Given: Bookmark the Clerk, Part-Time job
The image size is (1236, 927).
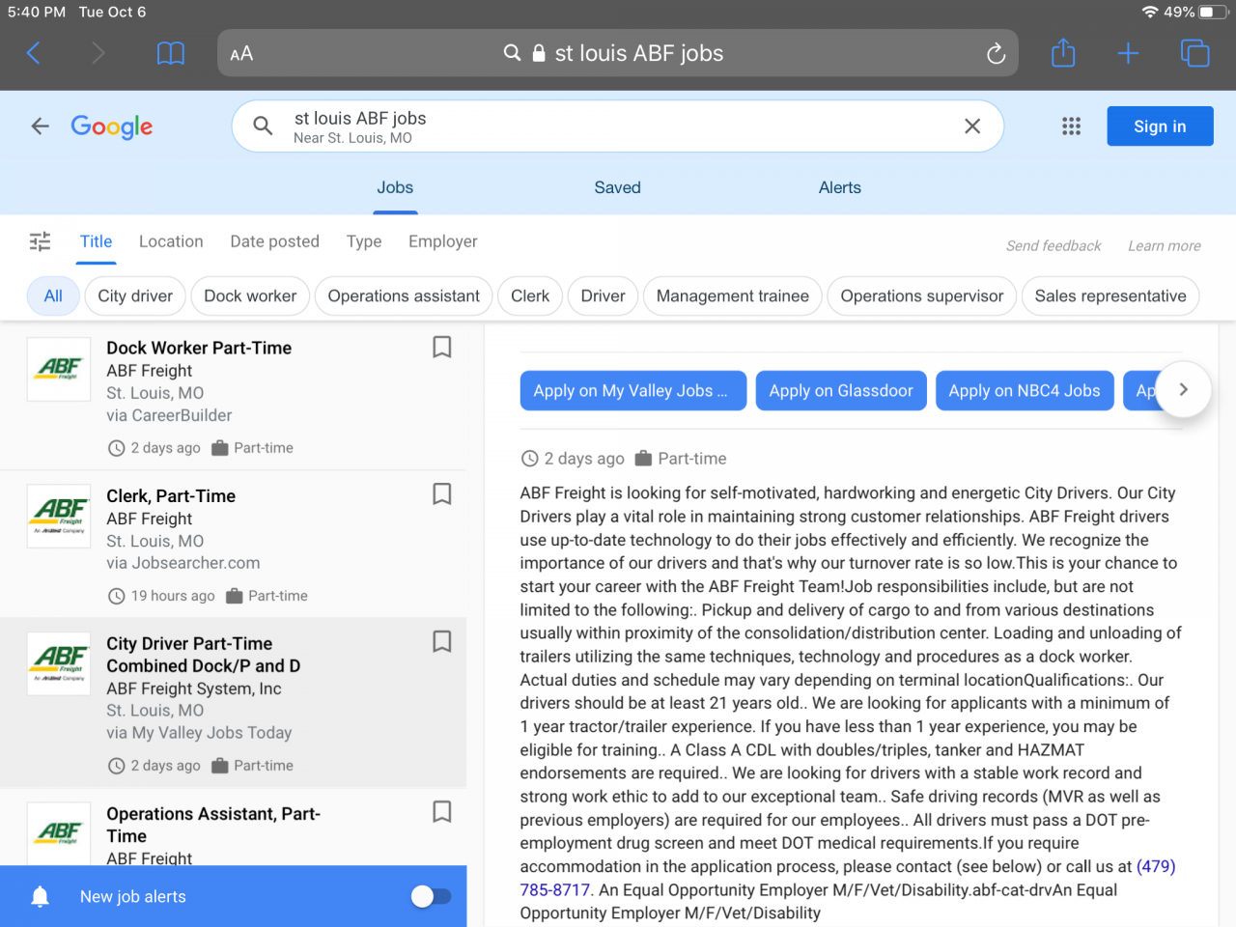Looking at the screenshot, I should coord(441,493).
